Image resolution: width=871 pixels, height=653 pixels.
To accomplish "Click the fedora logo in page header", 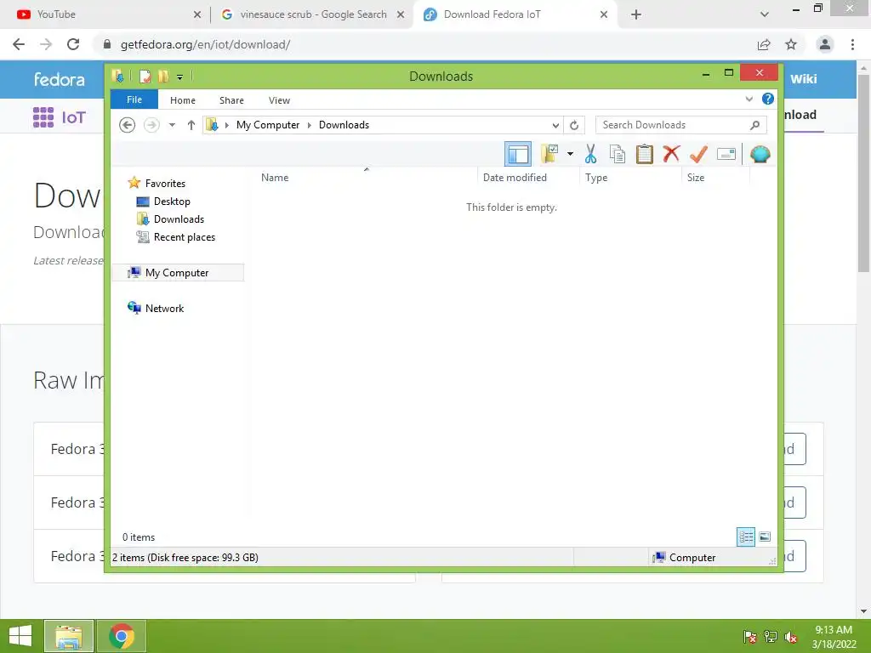I will click(60, 79).
